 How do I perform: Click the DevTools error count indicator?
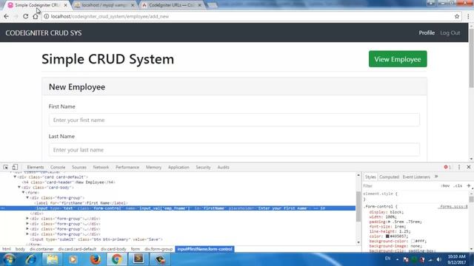pos(447,167)
